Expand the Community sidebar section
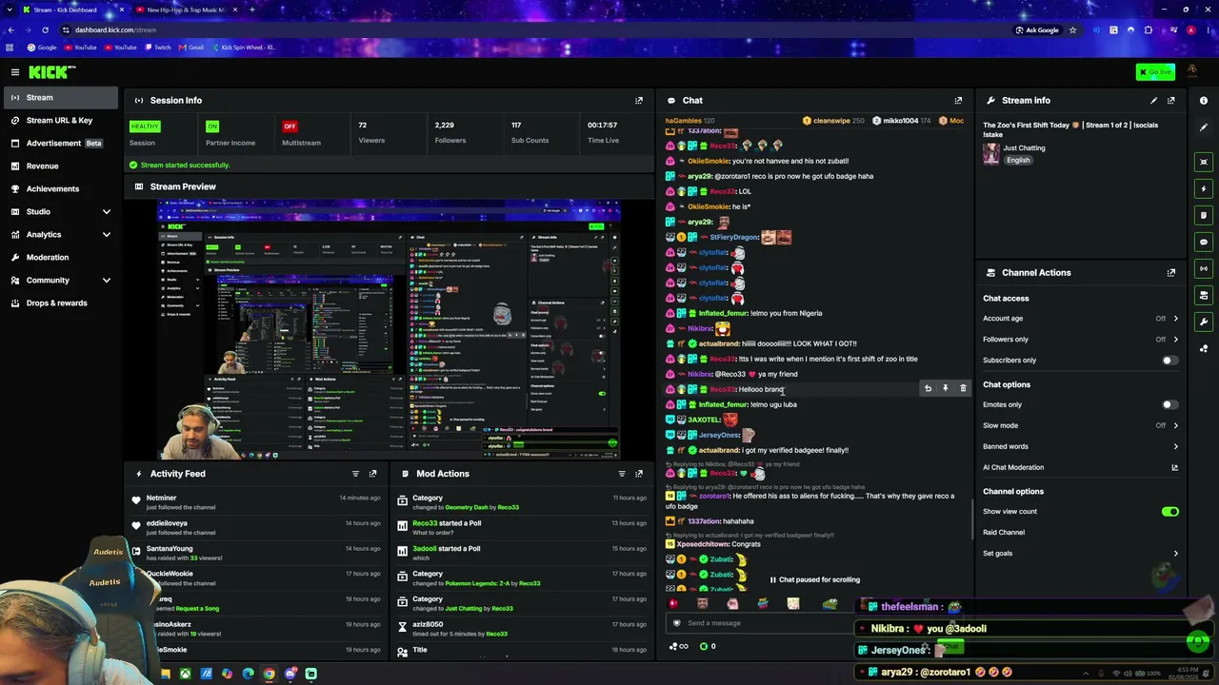 point(106,280)
